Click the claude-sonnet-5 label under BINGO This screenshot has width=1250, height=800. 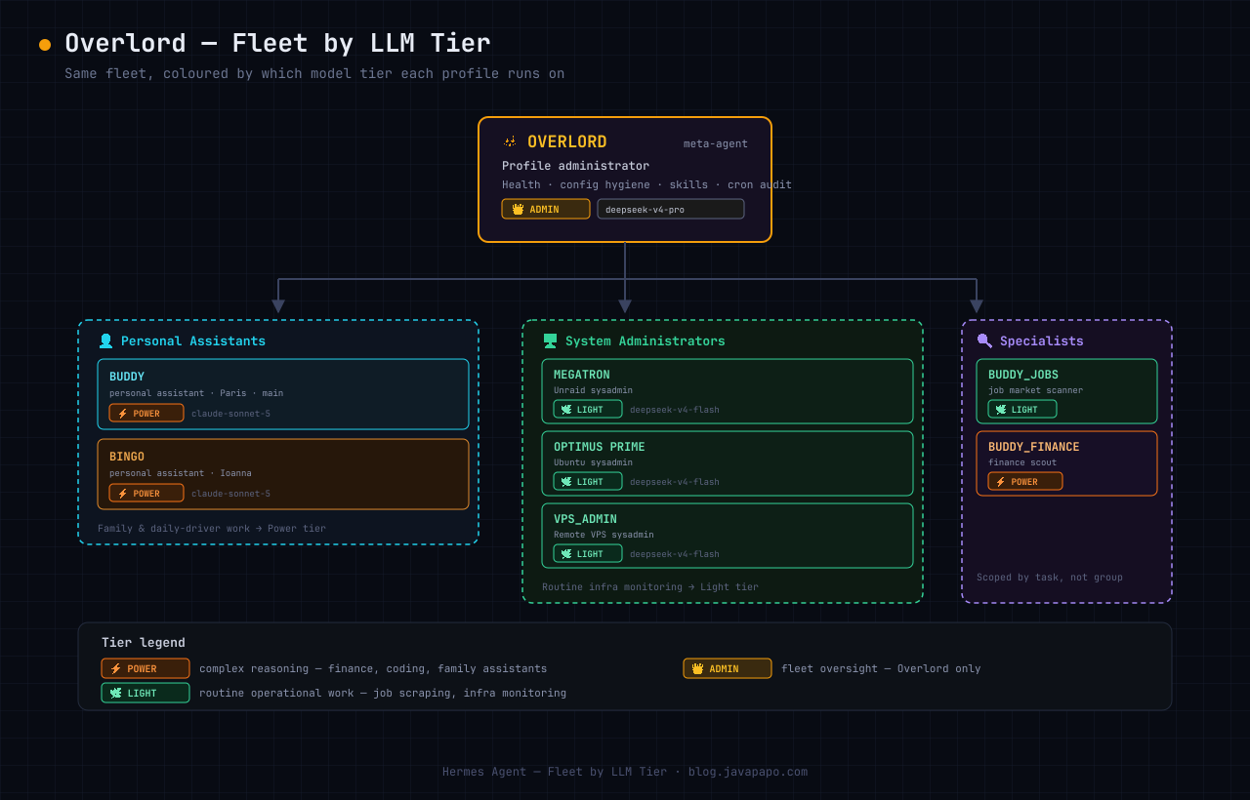[x=231, y=494]
